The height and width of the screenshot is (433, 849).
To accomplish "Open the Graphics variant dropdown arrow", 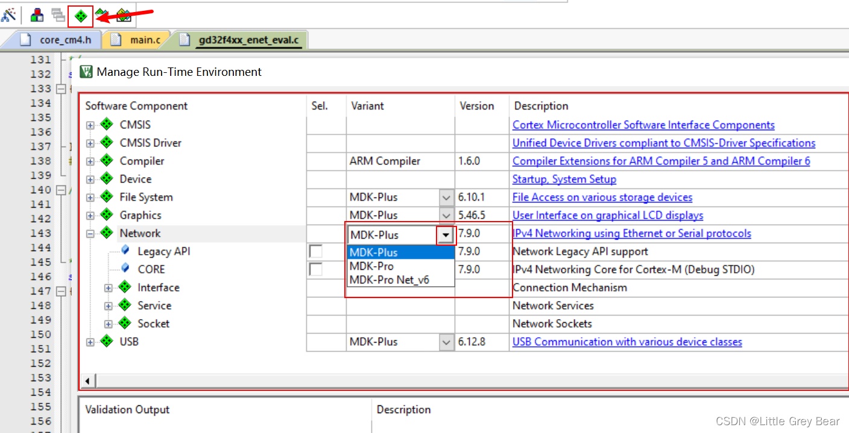I will (446, 216).
